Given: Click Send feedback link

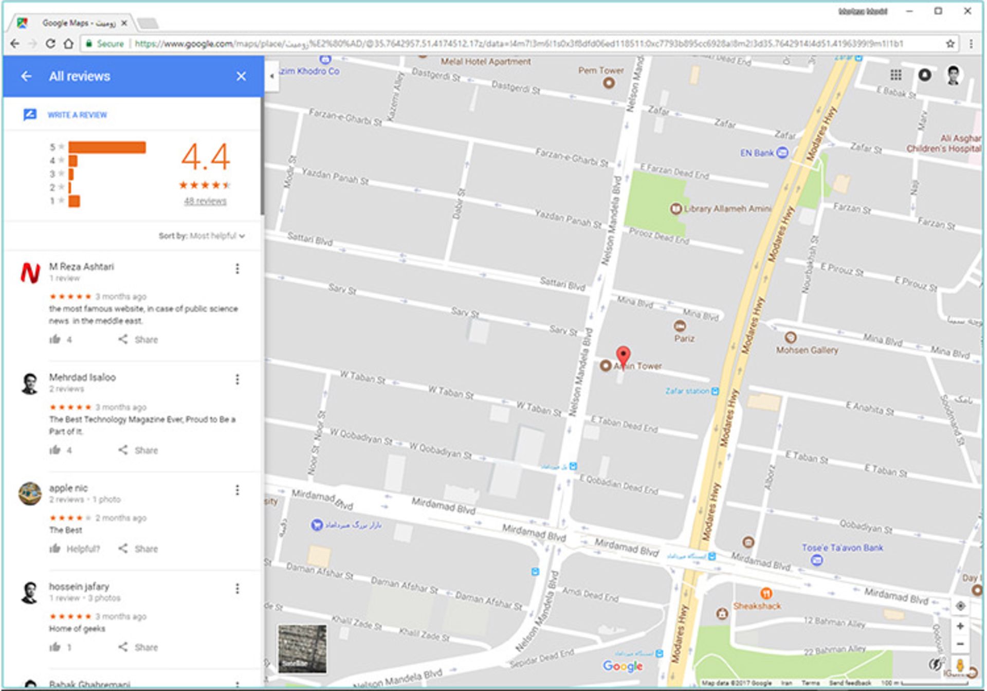Looking at the screenshot, I should pyautogui.click(x=850, y=683).
